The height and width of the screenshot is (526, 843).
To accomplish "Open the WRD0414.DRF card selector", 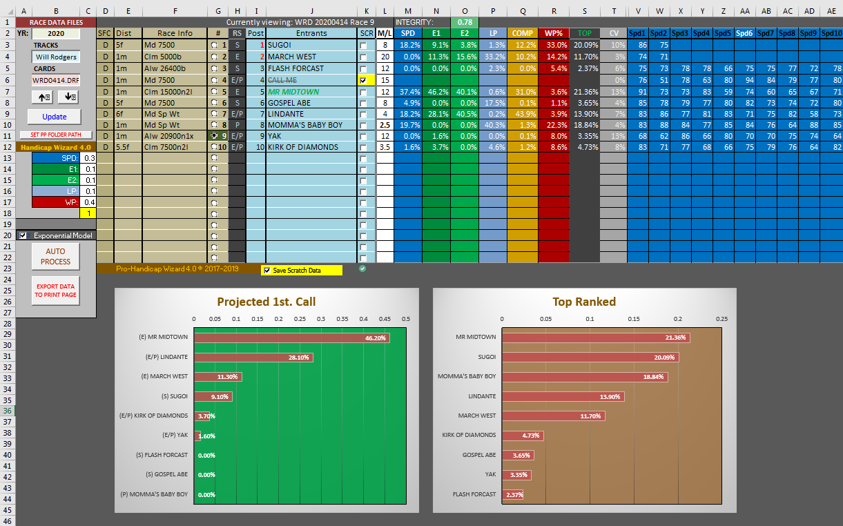I will (55, 80).
